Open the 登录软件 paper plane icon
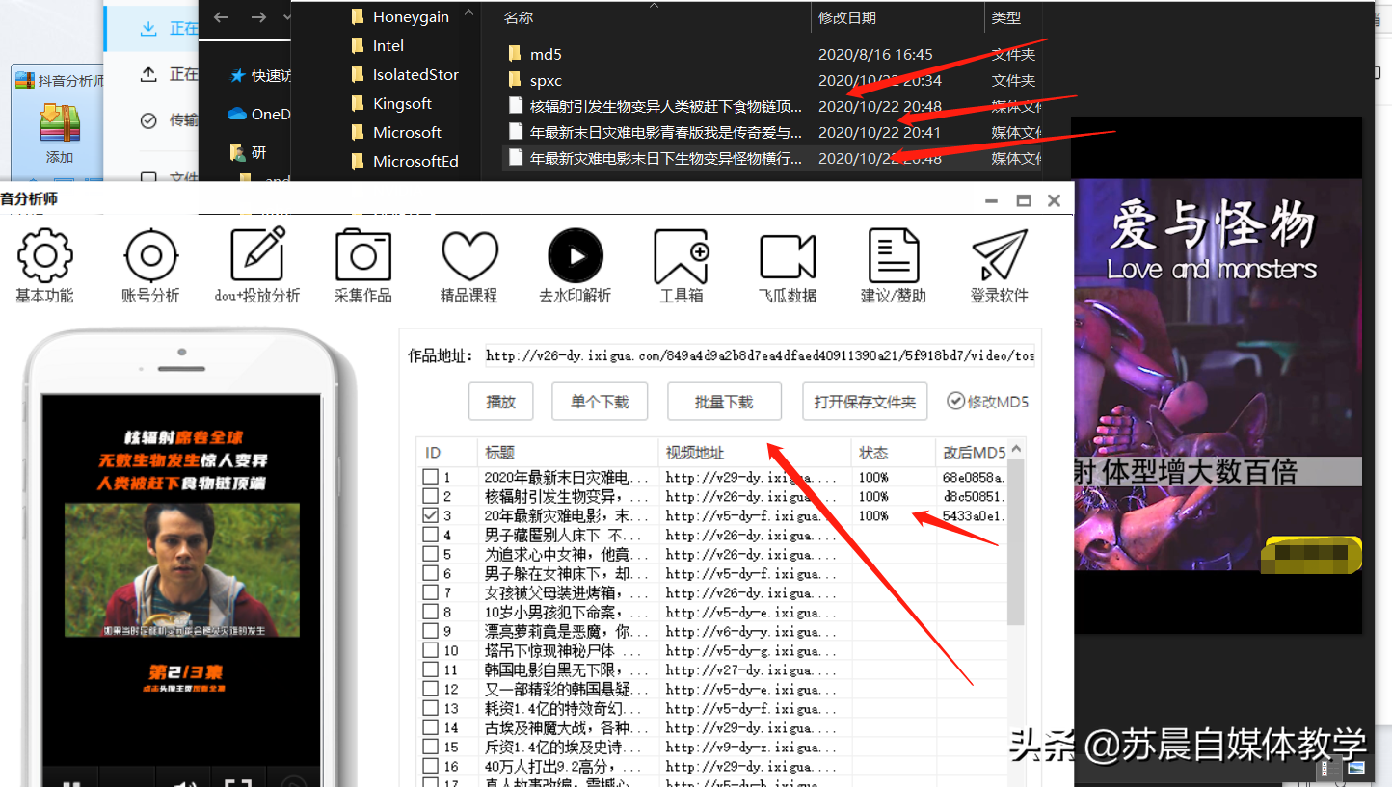Viewport: 1392px width, 787px height. click(1000, 255)
